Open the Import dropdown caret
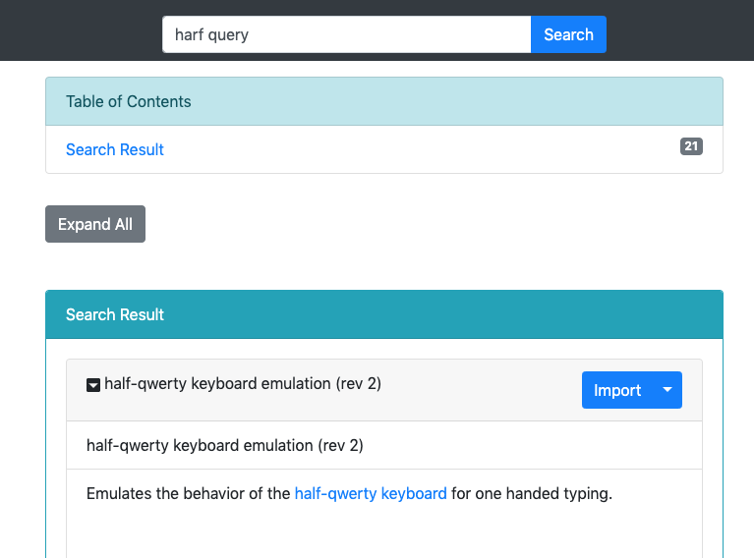Screen dimensions: 754x558 coord(667,390)
